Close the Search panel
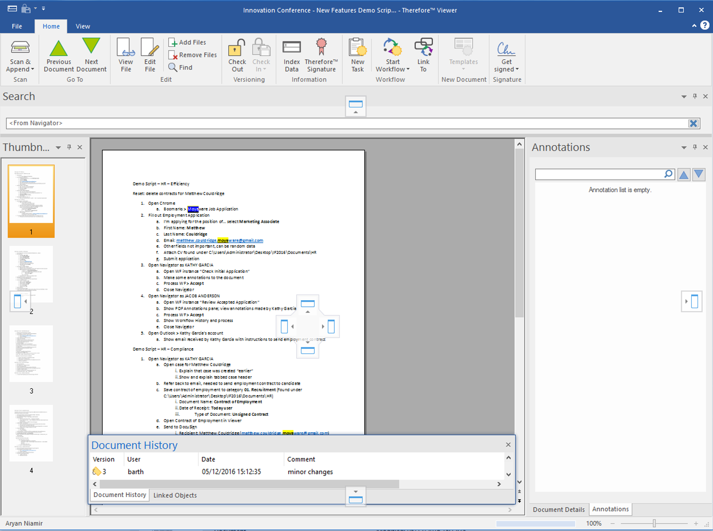 (x=705, y=96)
